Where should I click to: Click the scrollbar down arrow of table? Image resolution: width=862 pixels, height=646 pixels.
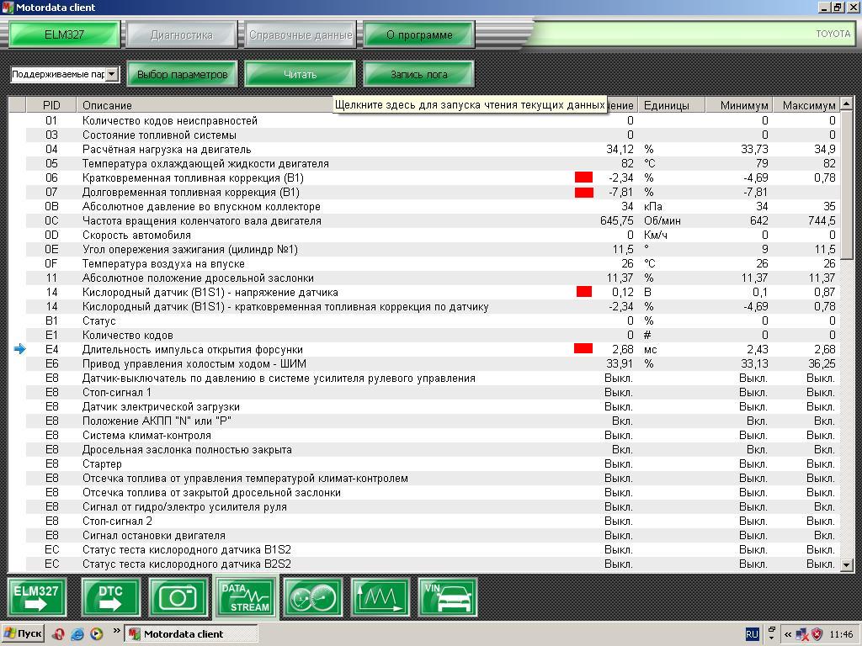[846, 564]
